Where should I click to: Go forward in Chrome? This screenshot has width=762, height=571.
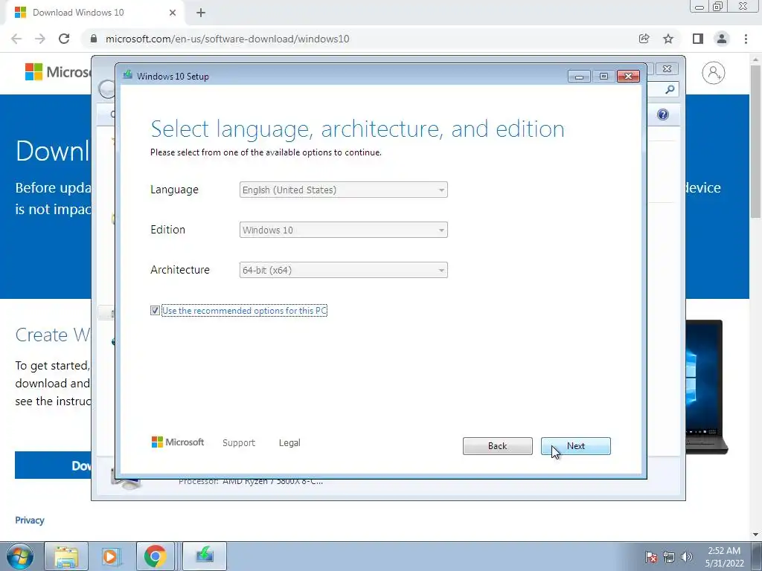(40, 39)
